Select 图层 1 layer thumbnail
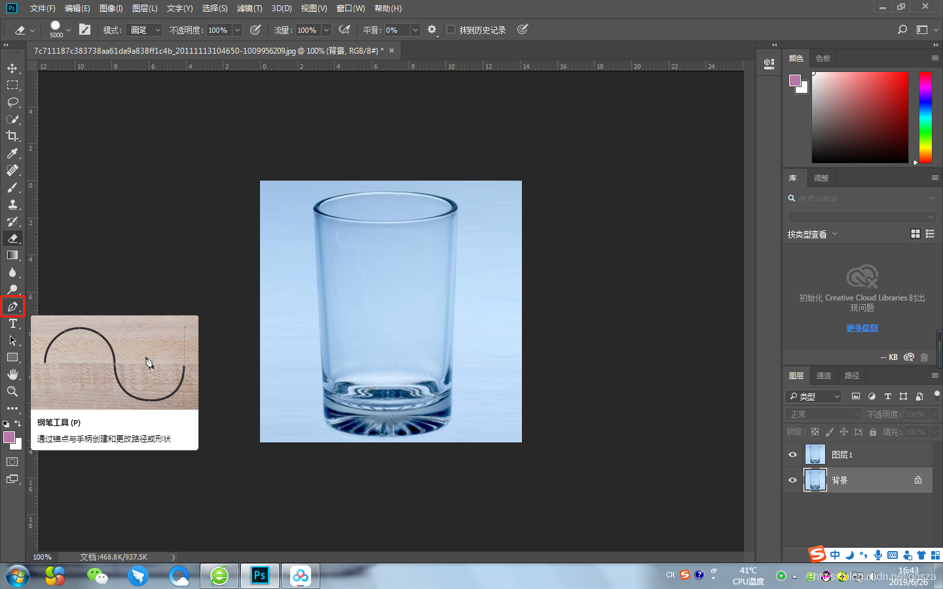This screenshot has width=943, height=589. [815, 454]
